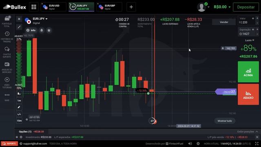261x147 pixels.
Task: Click the Depositar button
Action: point(246,7)
